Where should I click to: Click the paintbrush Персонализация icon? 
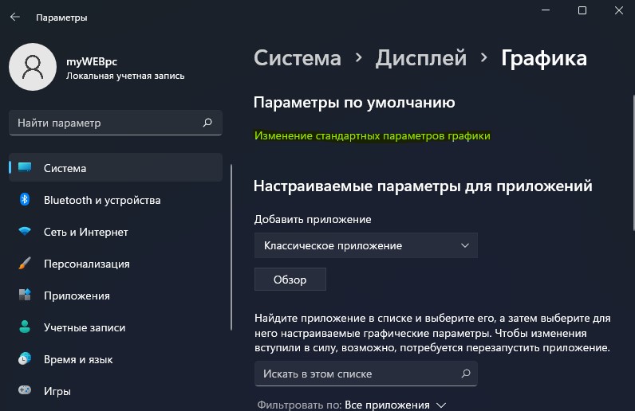click(x=25, y=263)
